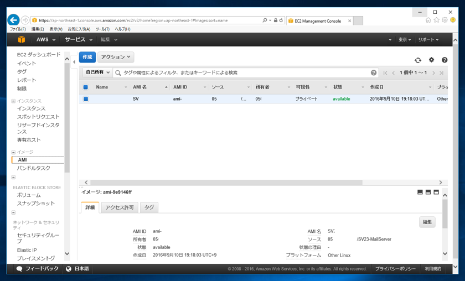Go to previous page of results

click(x=394, y=73)
